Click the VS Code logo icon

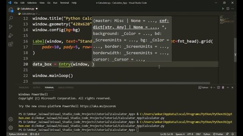[10, 3]
